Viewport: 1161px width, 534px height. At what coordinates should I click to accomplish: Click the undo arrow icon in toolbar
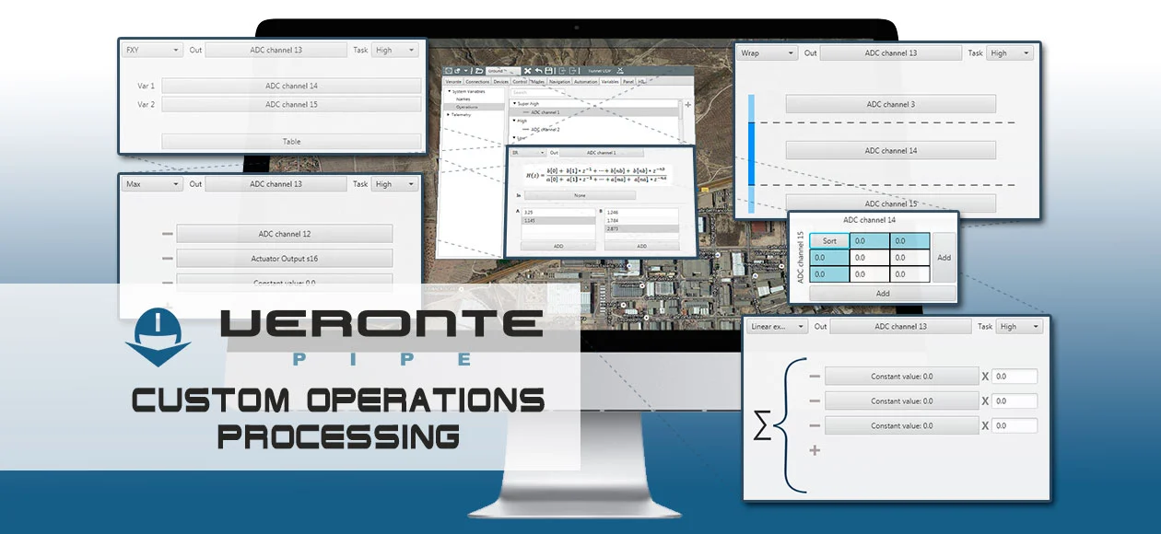tap(538, 71)
